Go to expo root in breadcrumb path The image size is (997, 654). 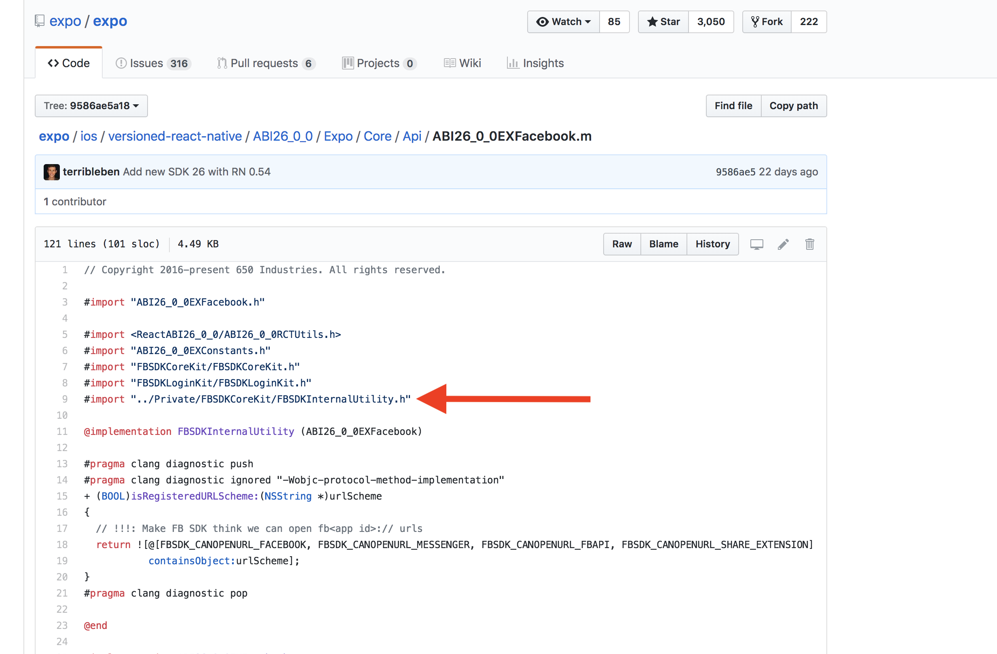click(54, 137)
